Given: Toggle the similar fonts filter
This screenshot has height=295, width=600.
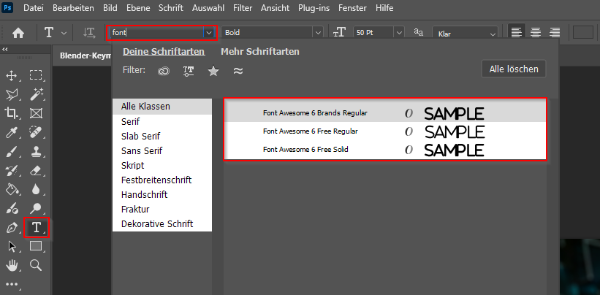Looking at the screenshot, I should tap(238, 71).
